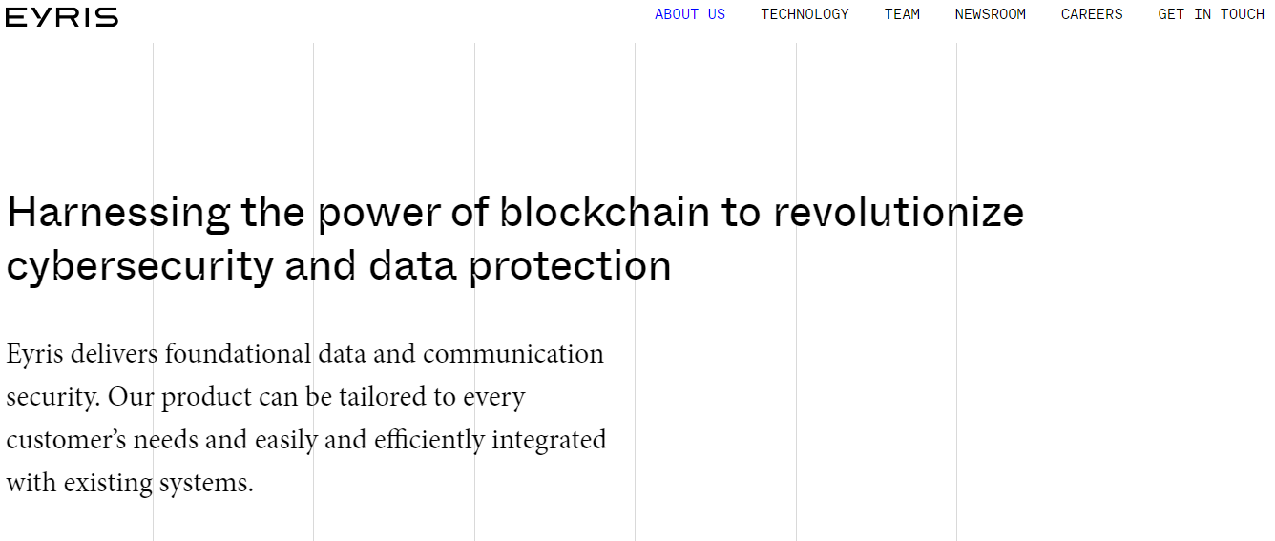Open the Newsroom link
Screen dimensions: 1275x541
990,14
